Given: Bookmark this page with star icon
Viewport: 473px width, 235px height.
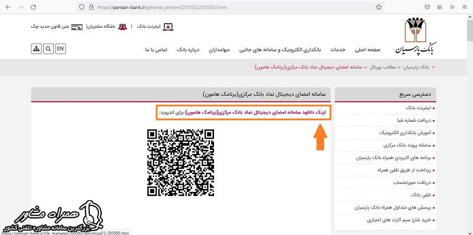Looking at the screenshot, I should point(378,7).
